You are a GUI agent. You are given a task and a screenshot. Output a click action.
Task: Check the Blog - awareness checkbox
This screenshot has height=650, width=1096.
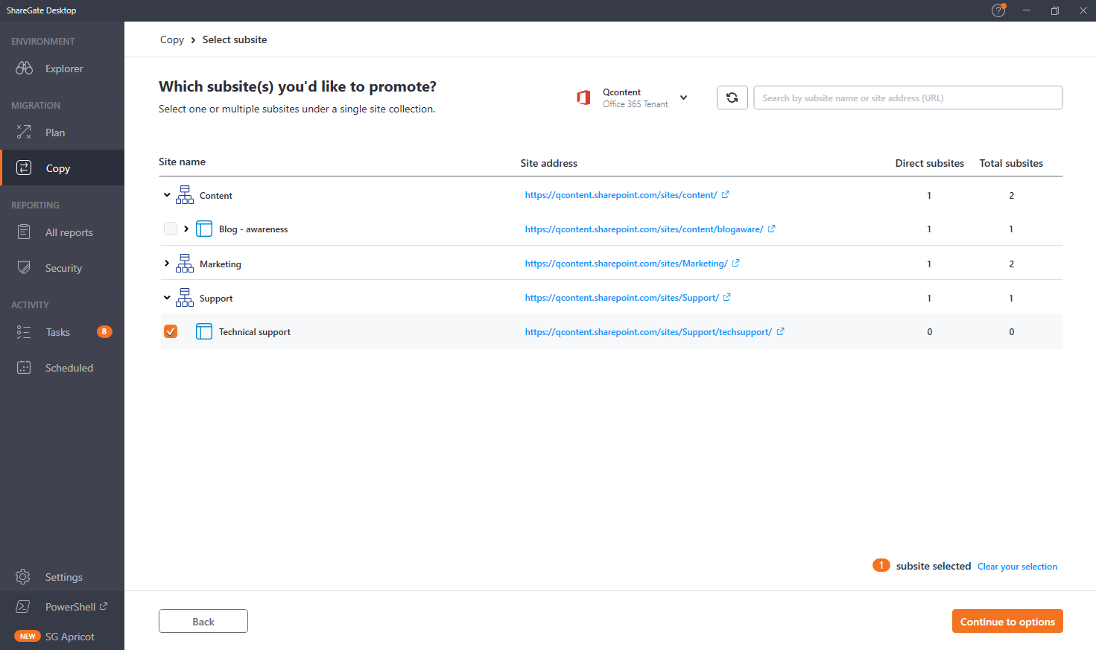point(171,229)
